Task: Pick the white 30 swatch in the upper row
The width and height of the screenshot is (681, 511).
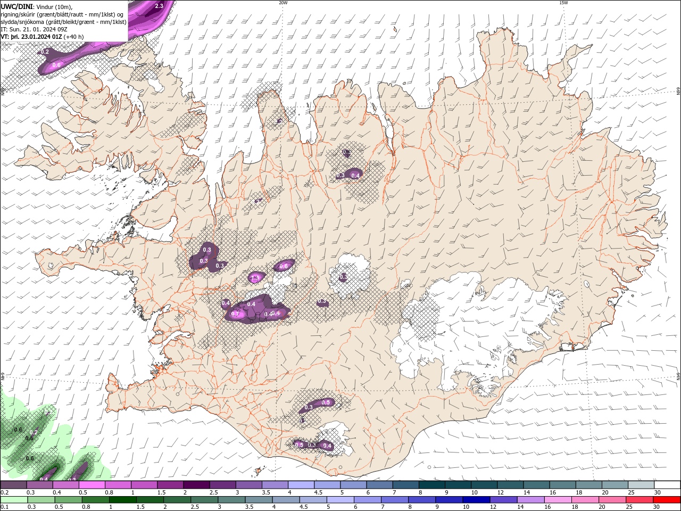Action: coord(667,485)
